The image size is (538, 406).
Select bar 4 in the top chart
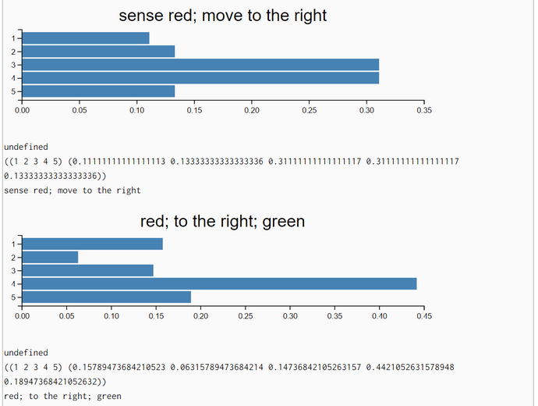coord(200,78)
